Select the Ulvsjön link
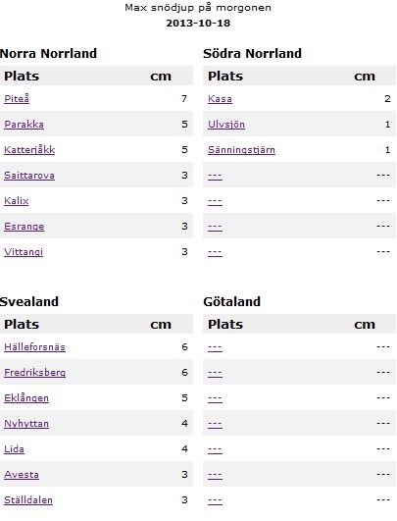Screen dimensions: 397x521 point(226,125)
